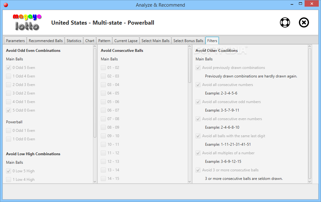Open Select Bonus Balls tab

[x=188, y=40]
